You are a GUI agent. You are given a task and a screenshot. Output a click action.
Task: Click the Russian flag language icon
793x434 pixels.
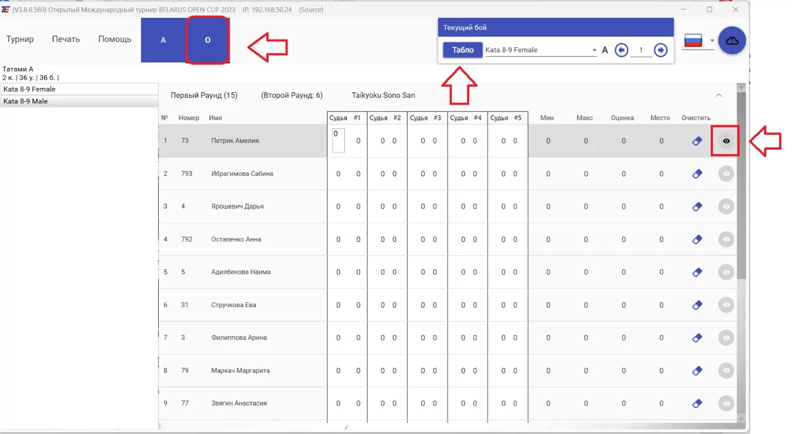(693, 41)
